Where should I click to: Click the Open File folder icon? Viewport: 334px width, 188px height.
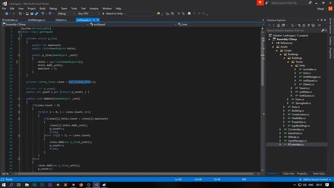[x=27, y=14]
